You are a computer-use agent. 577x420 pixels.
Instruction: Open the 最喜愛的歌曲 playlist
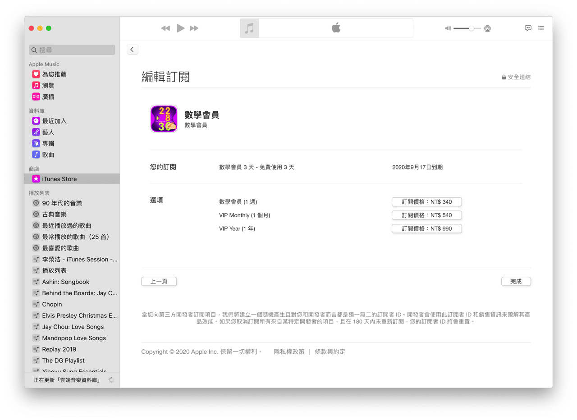[x=72, y=248]
